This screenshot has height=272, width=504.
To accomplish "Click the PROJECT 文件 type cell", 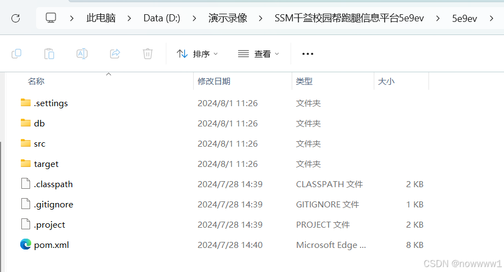I will coord(323,225).
